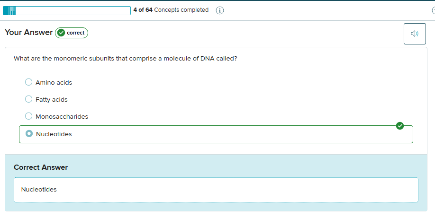Choose the Fatty acids radio button

pos(28,99)
